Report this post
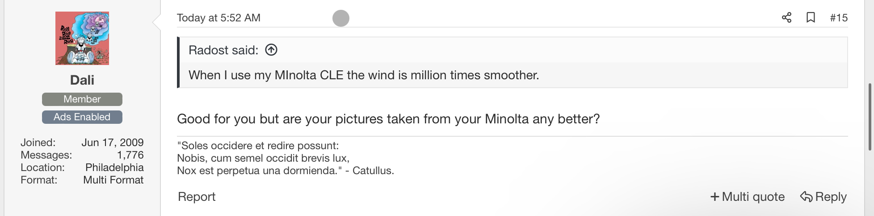 point(197,197)
